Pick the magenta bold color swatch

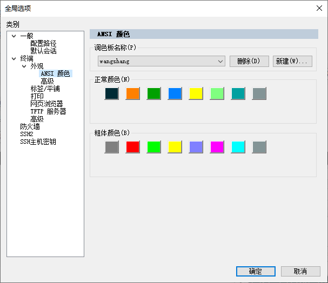(x=217, y=147)
